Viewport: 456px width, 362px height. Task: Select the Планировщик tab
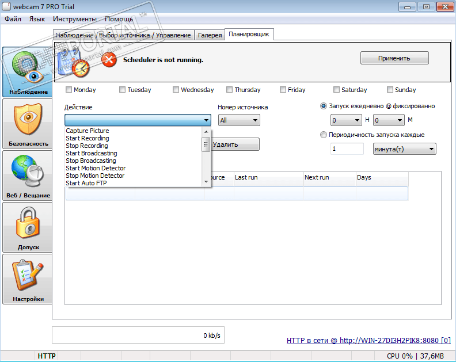click(249, 35)
